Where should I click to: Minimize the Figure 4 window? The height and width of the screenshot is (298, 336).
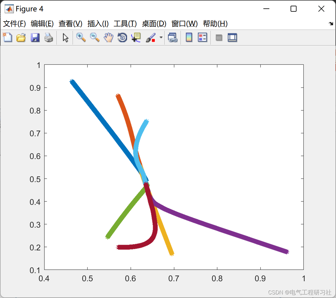tap(266, 9)
